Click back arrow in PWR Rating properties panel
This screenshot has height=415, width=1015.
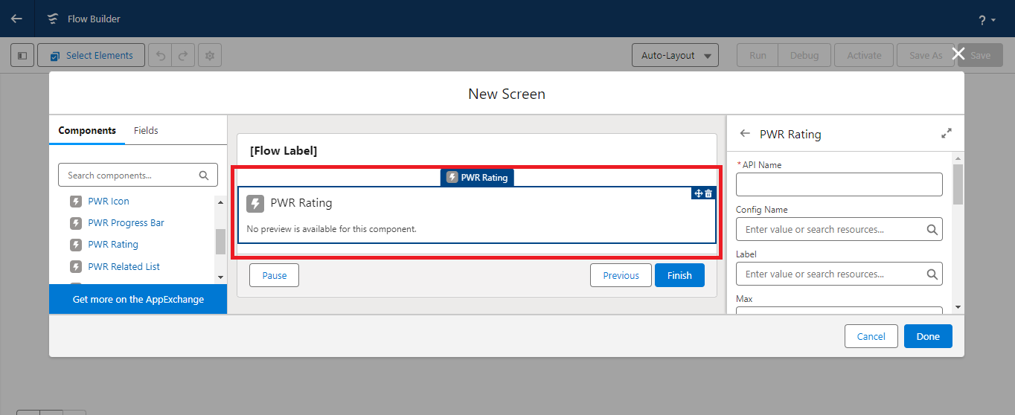click(745, 134)
